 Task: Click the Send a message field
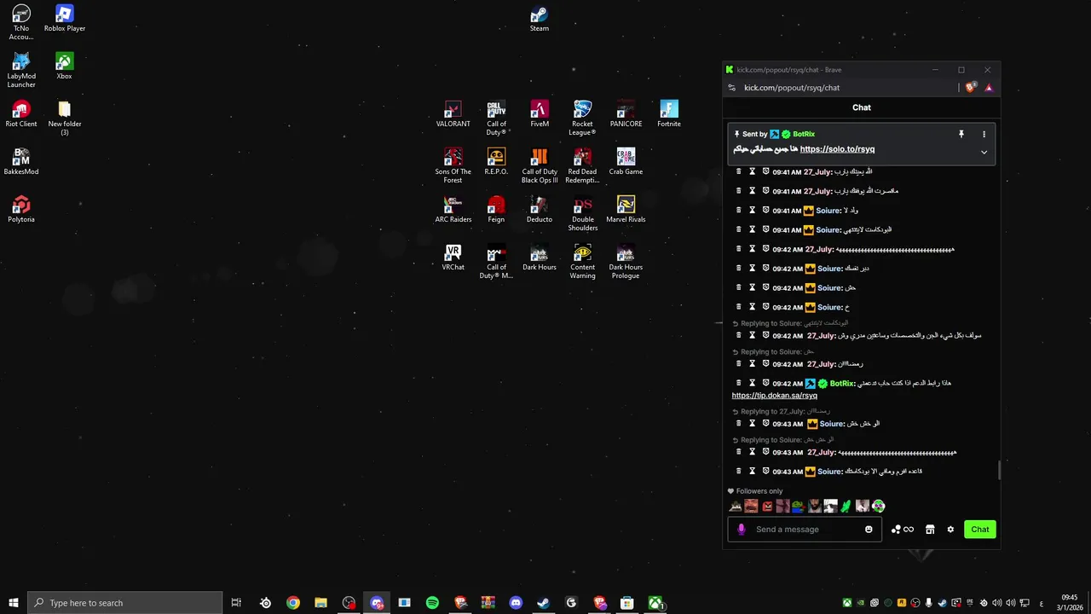(x=805, y=530)
